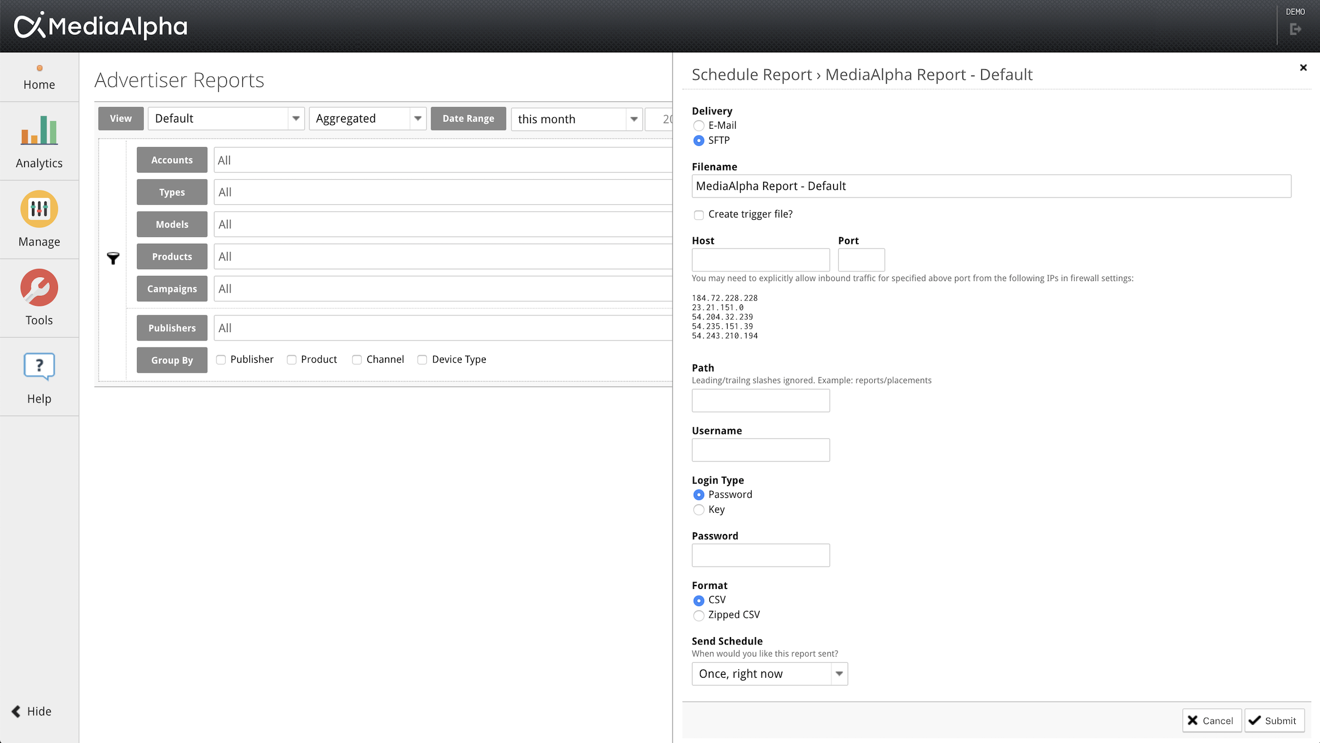The height and width of the screenshot is (743, 1320).
Task: Click the logout icon under DEMO
Action: (1295, 29)
